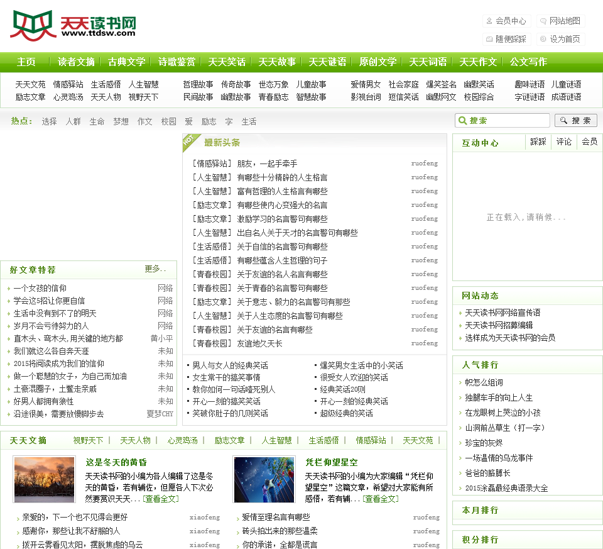603x549 pixels.
Task: Open 爱情男女 sub-navigation link
Action: pyautogui.click(x=366, y=84)
